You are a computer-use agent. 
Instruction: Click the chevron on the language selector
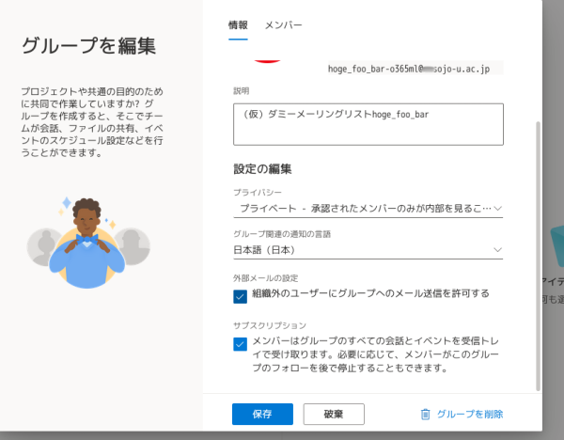pos(497,250)
